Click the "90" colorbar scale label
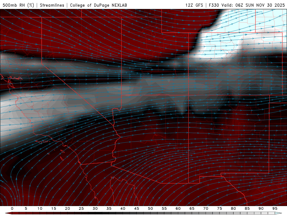Viewport: 287px width, 215px height. click(x=261, y=209)
